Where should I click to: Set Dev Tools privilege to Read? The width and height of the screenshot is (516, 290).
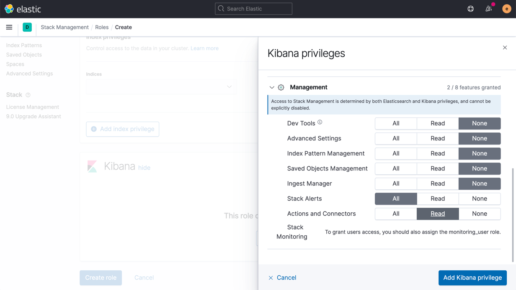tap(438, 123)
